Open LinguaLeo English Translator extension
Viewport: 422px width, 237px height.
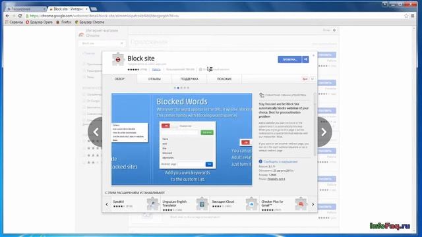[174, 203]
